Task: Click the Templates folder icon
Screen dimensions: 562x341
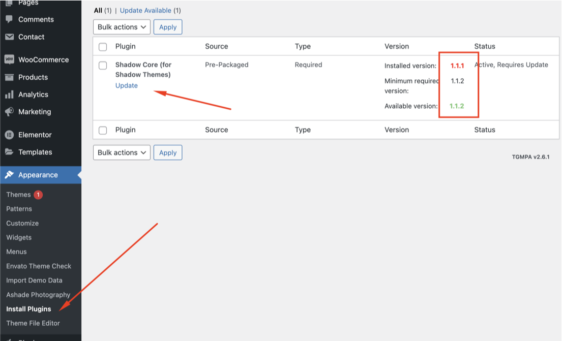Action: (x=9, y=152)
